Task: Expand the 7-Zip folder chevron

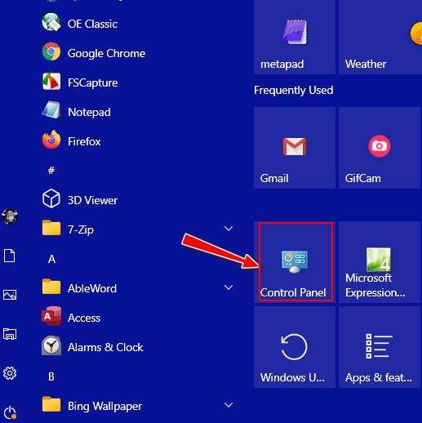Action: [x=229, y=229]
